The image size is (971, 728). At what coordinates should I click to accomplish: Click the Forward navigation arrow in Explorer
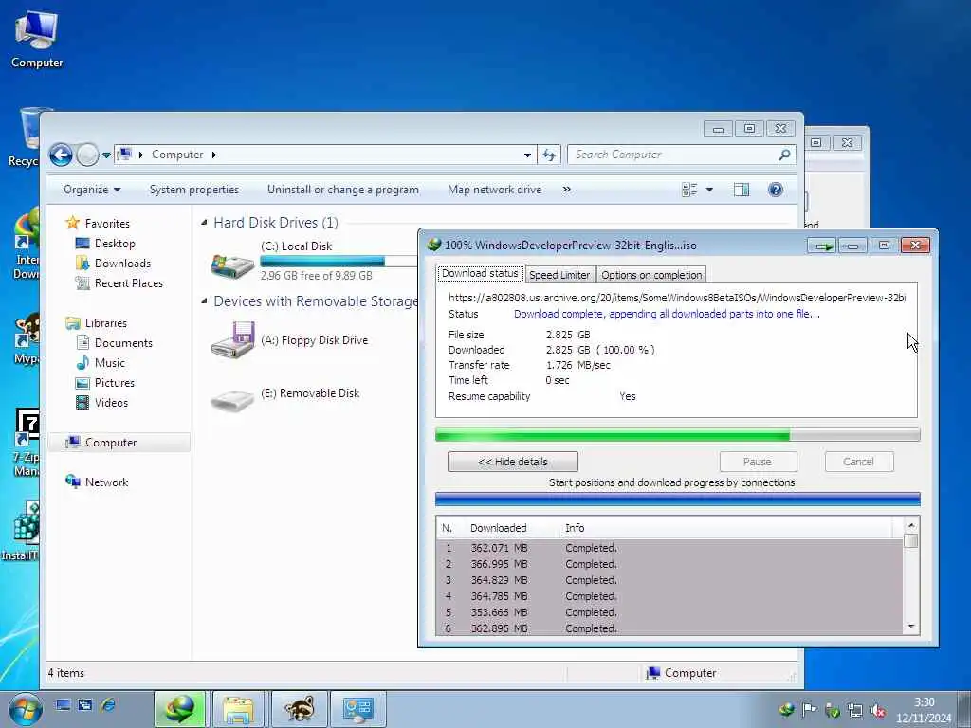point(87,155)
